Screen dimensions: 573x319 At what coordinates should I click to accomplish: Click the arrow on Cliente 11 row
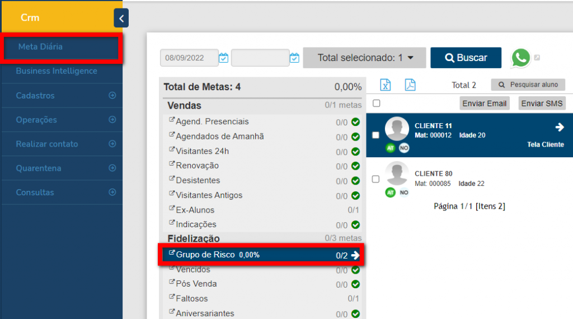click(x=559, y=127)
